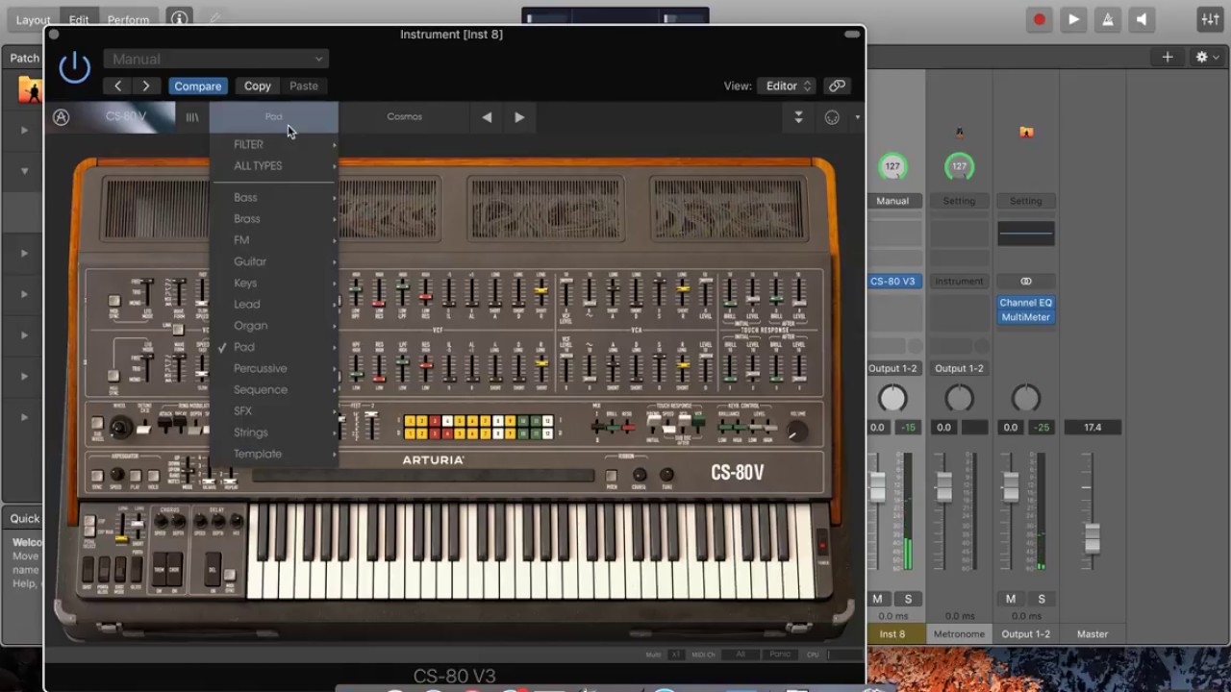Mute the Inst 8 channel strip
Viewport: 1231px width, 692px height.
click(877, 599)
